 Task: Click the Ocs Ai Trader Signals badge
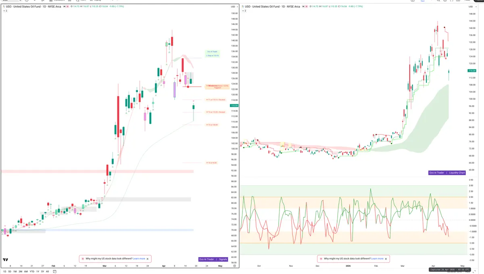[x=213, y=259]
